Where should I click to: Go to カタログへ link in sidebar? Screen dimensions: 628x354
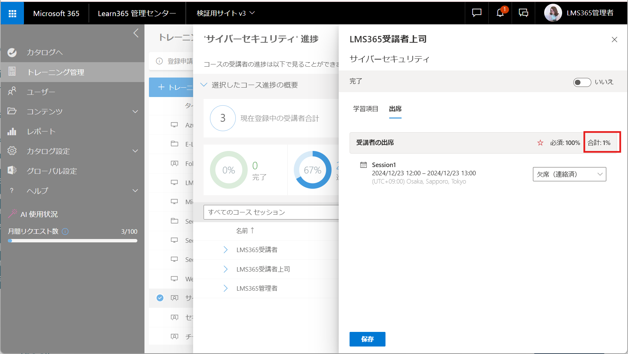(44, 52)
